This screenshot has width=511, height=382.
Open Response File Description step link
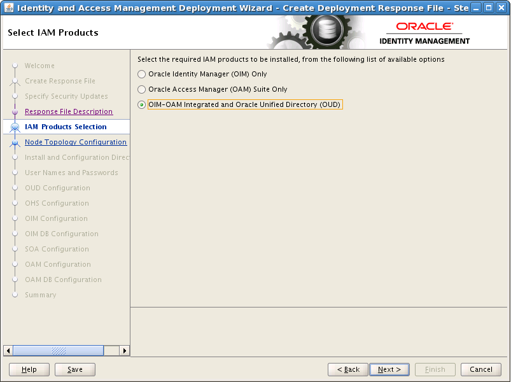pyautogui.click(x=69, y=111)
